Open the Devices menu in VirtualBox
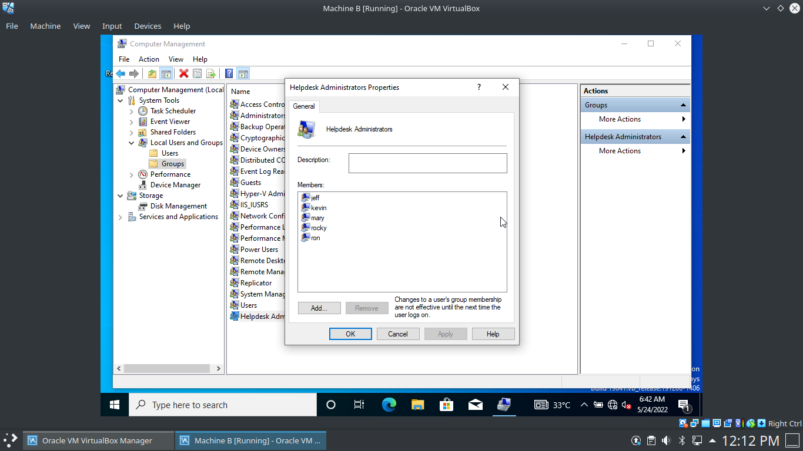The width and height of the screenshot is (803, 451). [x=148, y=26]
